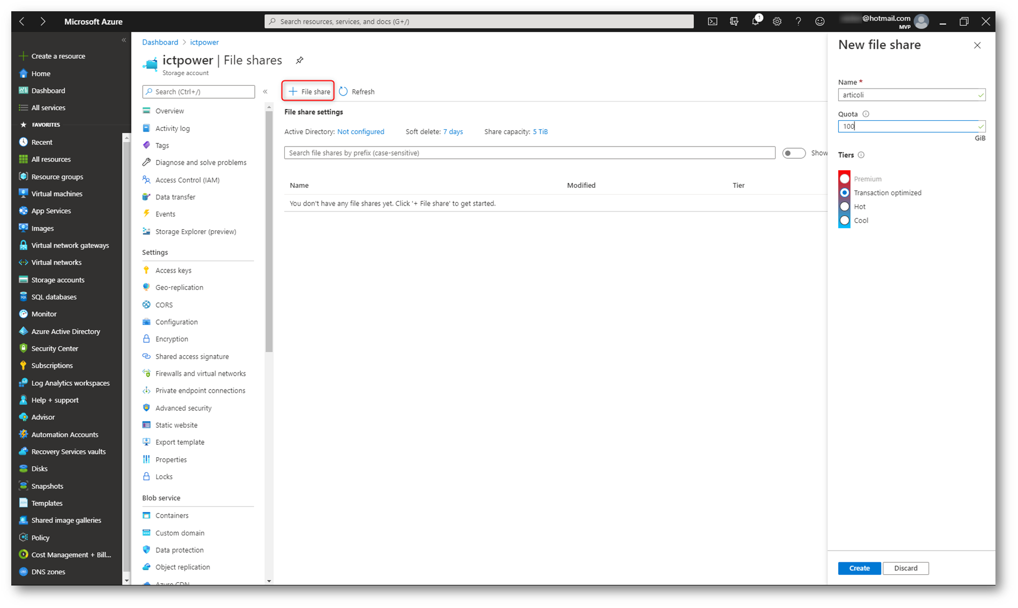Show info tooltip next to Quota
This screenshot has width=1018, height=608.
click(x=866, y=114)
